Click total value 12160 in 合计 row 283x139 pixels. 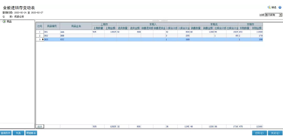[257, 127]
